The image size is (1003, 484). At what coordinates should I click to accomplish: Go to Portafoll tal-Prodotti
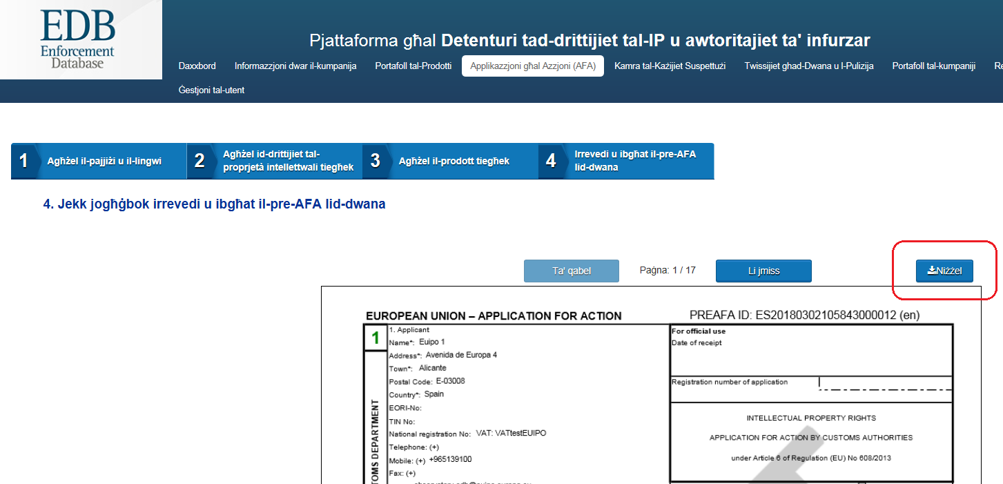[413, 66]
